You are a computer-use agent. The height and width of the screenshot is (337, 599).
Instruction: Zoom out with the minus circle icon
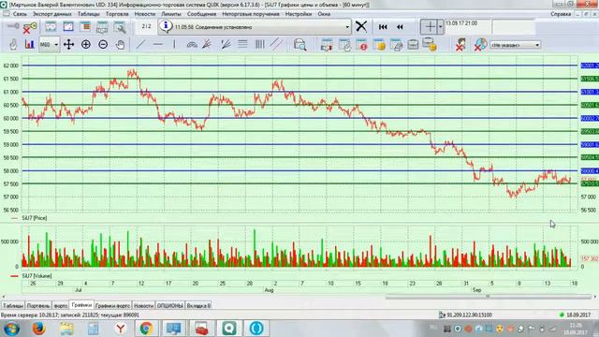[x=103, y=45]
